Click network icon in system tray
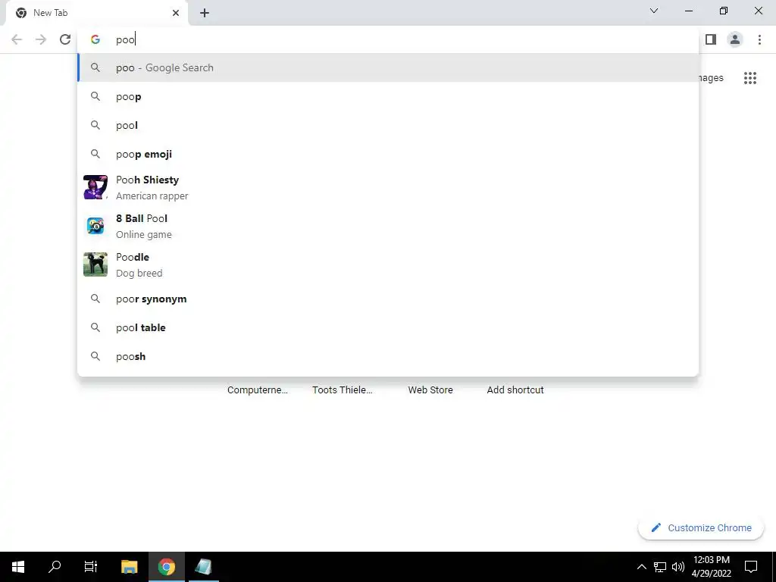The image size is (776, 582). [x=660, y=567]
